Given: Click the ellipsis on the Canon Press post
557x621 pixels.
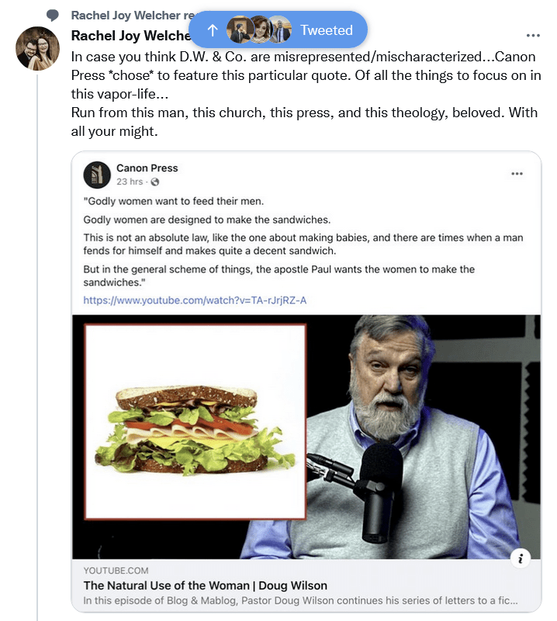Looking at the screenshot, I should [517, 174].
